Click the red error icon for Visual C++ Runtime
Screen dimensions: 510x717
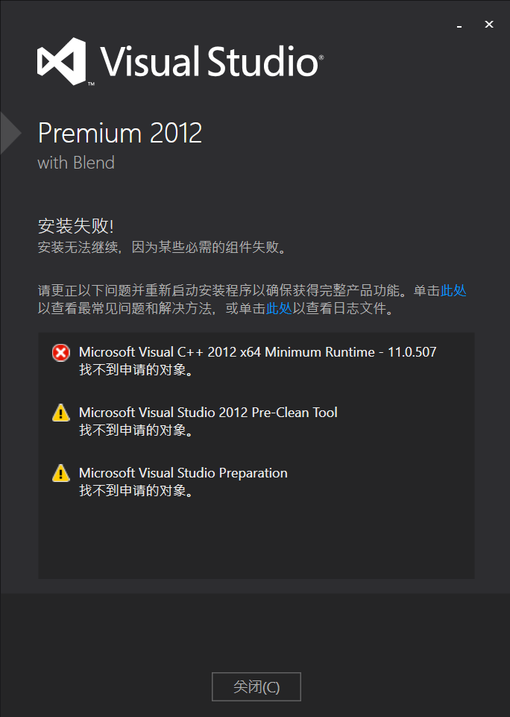pyautogui.click(x=61, y=353)
